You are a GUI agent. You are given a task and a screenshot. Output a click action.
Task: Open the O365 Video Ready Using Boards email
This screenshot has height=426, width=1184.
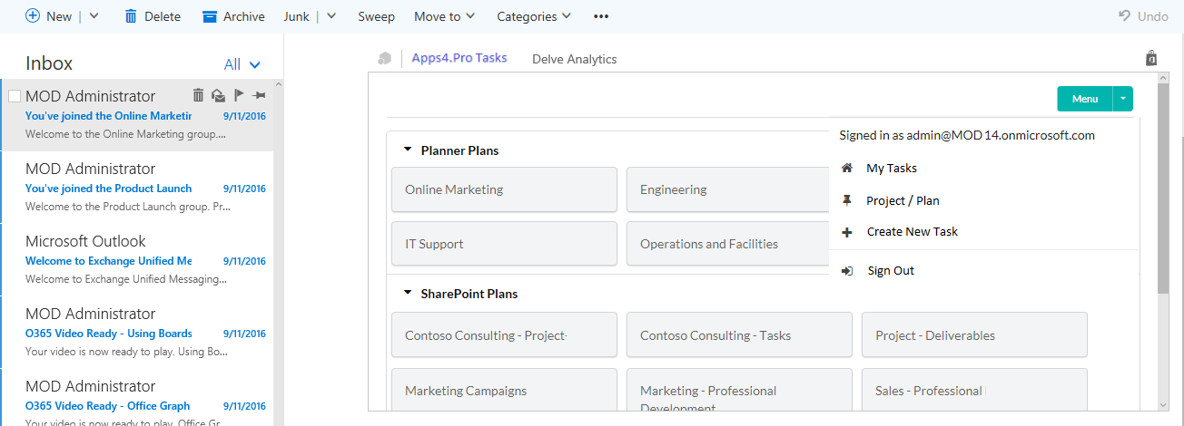click(x=137, y=333)
